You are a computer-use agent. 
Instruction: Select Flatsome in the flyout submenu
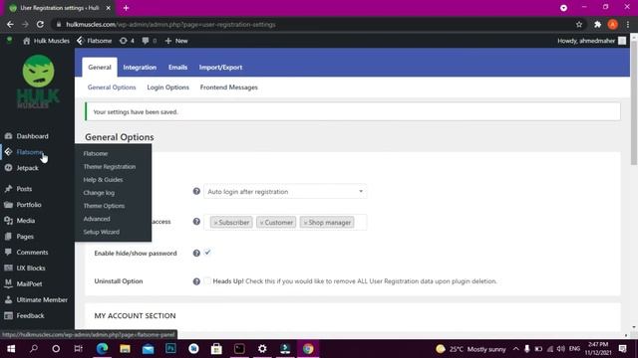point(96,153)
